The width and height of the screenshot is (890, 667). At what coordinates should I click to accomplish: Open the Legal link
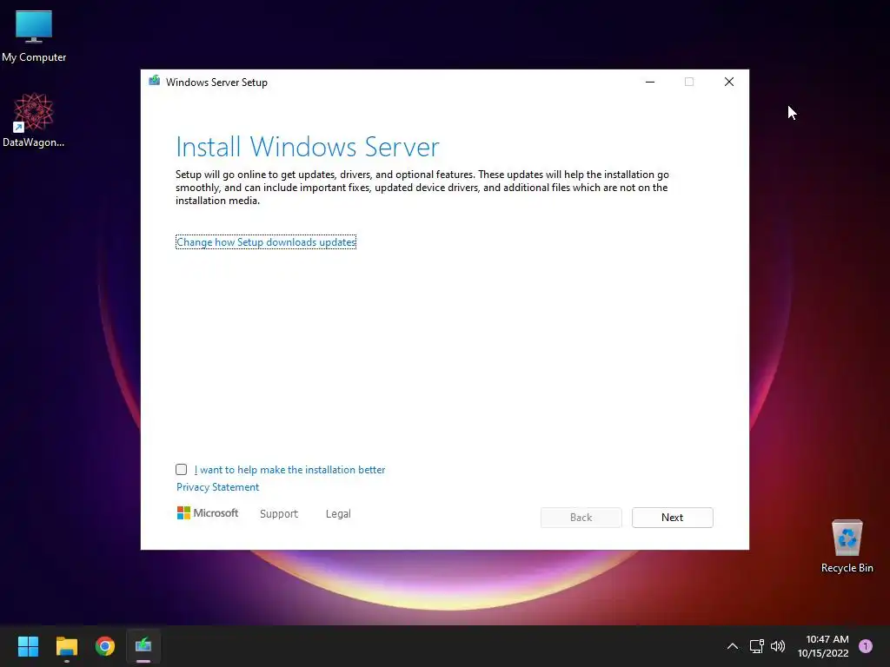[338, 514]
